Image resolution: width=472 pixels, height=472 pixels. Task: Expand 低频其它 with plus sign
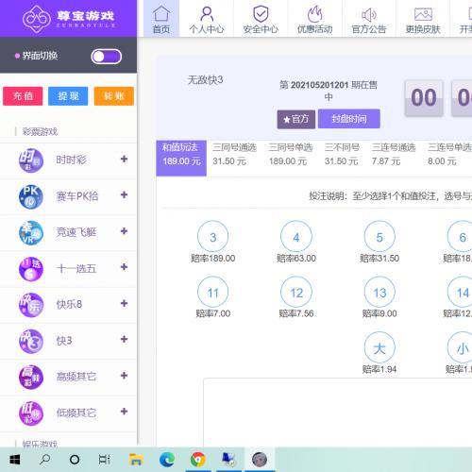124,411
